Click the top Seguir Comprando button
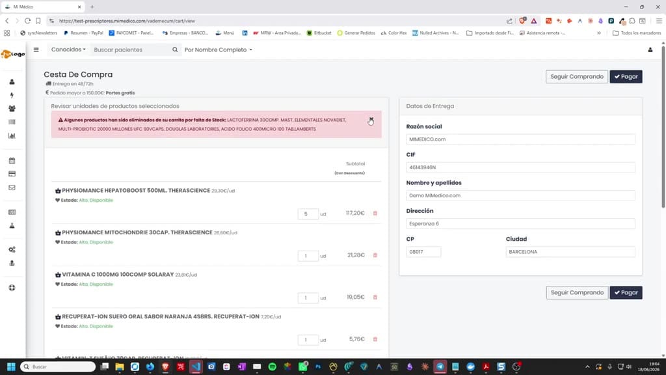Screen dimensions: 666x375 [x=577, y=77]
